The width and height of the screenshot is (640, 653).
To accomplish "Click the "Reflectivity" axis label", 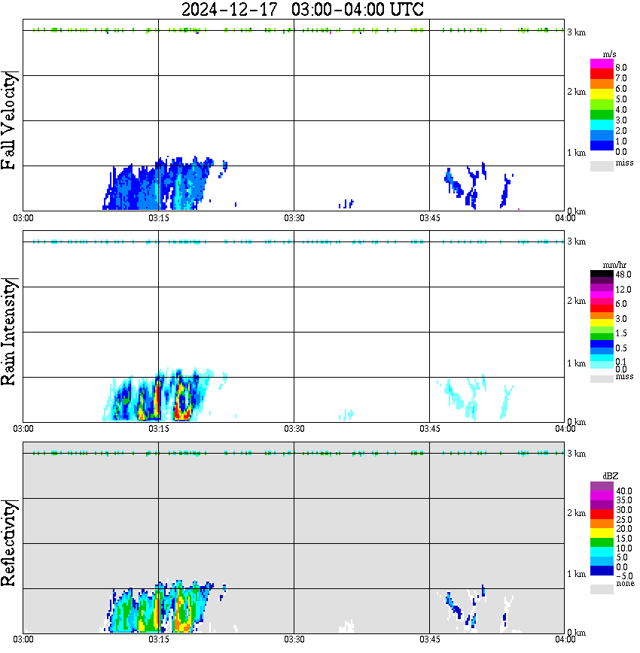I will coord(9,543).
